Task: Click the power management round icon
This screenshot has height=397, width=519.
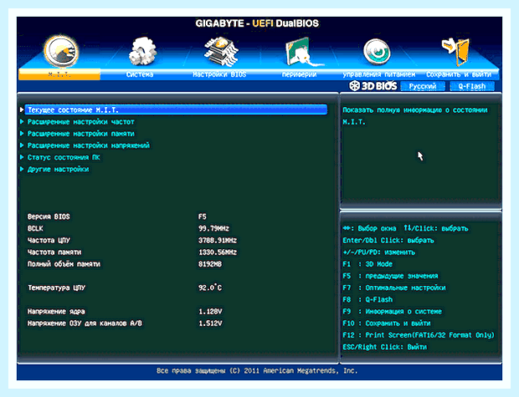Action: tap(377, 52)
